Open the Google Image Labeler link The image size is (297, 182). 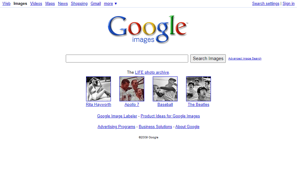(117, 116)
